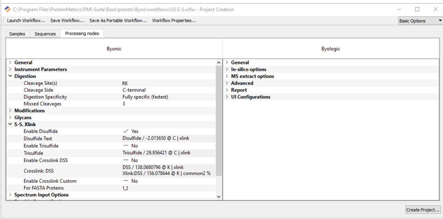This screenshot has height=219, width=443.
Task: Collapse the S-S, Xlink section
Action: tap(10, 124)
